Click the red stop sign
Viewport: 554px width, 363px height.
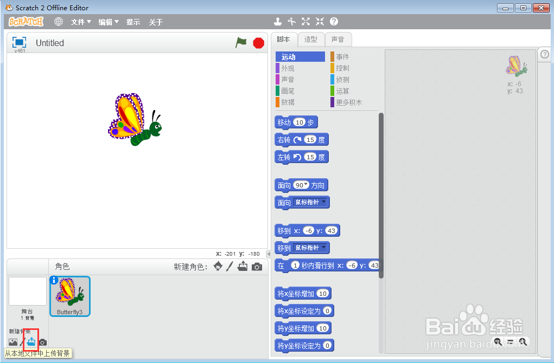(259, 43)
